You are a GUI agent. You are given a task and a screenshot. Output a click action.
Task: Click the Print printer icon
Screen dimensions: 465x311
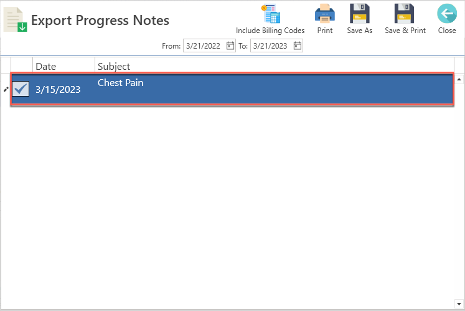click(x=325, y=14)
